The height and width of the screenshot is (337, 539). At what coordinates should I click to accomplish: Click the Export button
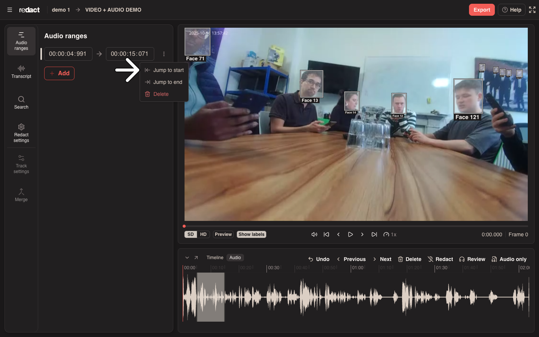pos(482,10)
